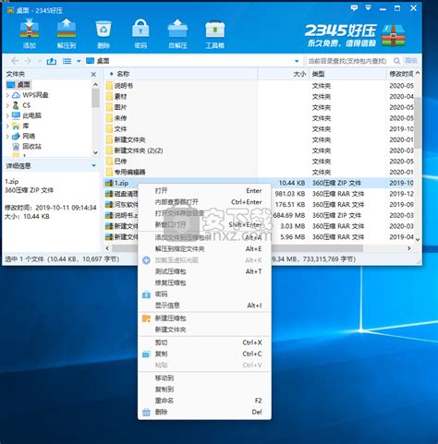Close the 文件夹 tree panel
Image resolution: width=438 pixels, height=444 pixels.
pos(93,75)
